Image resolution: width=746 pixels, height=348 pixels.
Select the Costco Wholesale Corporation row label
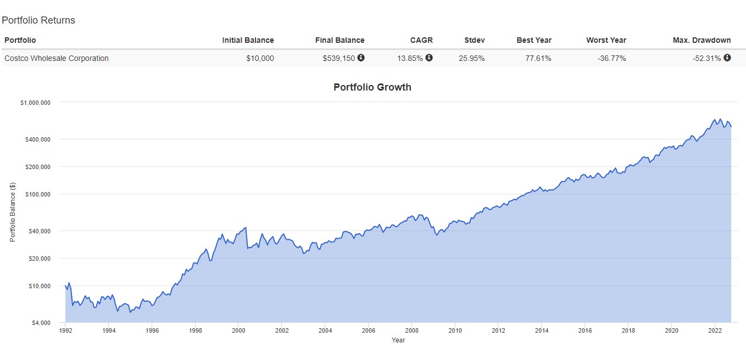click(57, 58)
